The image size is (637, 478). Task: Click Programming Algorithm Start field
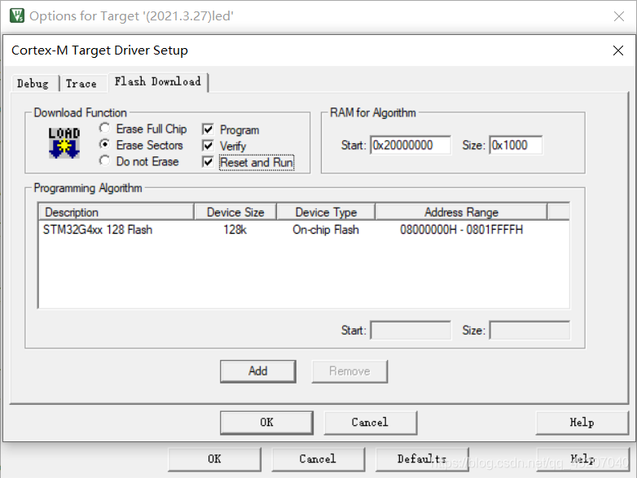(411, 330)
